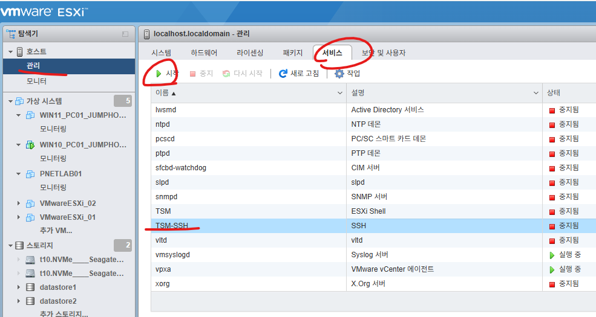Screen dimensions: 596x317
Task: Click the datastore1 disk icon
Action: [x=30, y=287]
